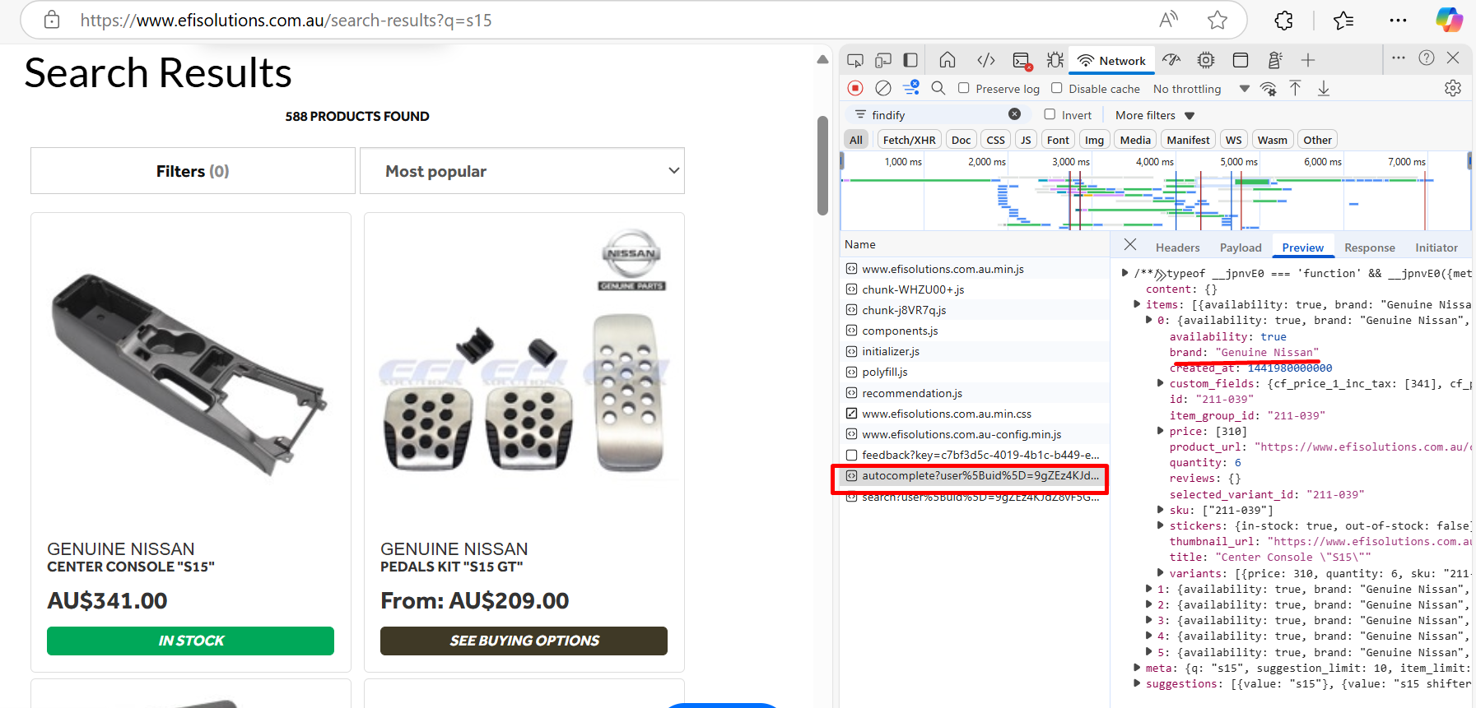The height and width of the screenshot is (708, 1476).
Task: Switch to the Initiator tab
Action: tap(1436, 248)
